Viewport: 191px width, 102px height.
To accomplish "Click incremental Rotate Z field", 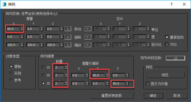I will click(53, 37).
